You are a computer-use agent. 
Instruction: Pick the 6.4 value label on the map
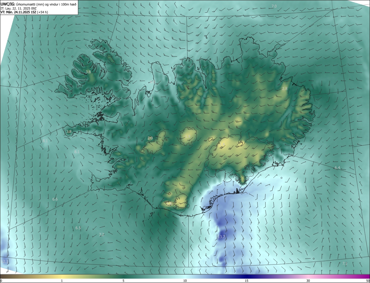point(337,168)
